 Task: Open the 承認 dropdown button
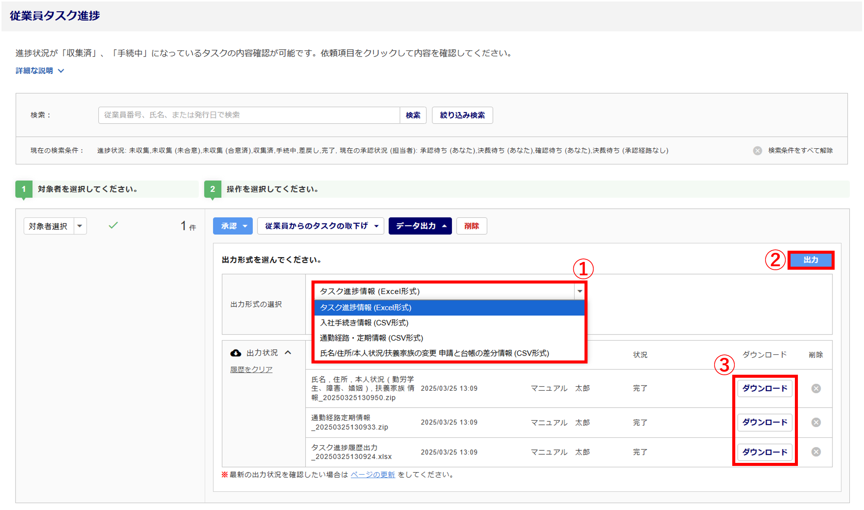232,226
